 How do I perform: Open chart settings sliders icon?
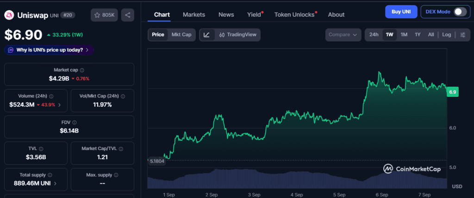[463, 35]
